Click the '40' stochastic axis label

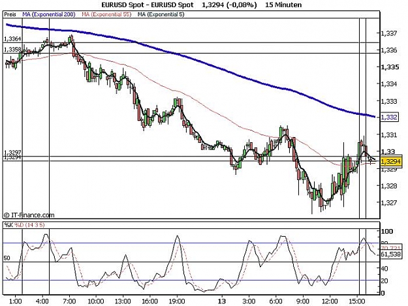(x=384, y=268)
